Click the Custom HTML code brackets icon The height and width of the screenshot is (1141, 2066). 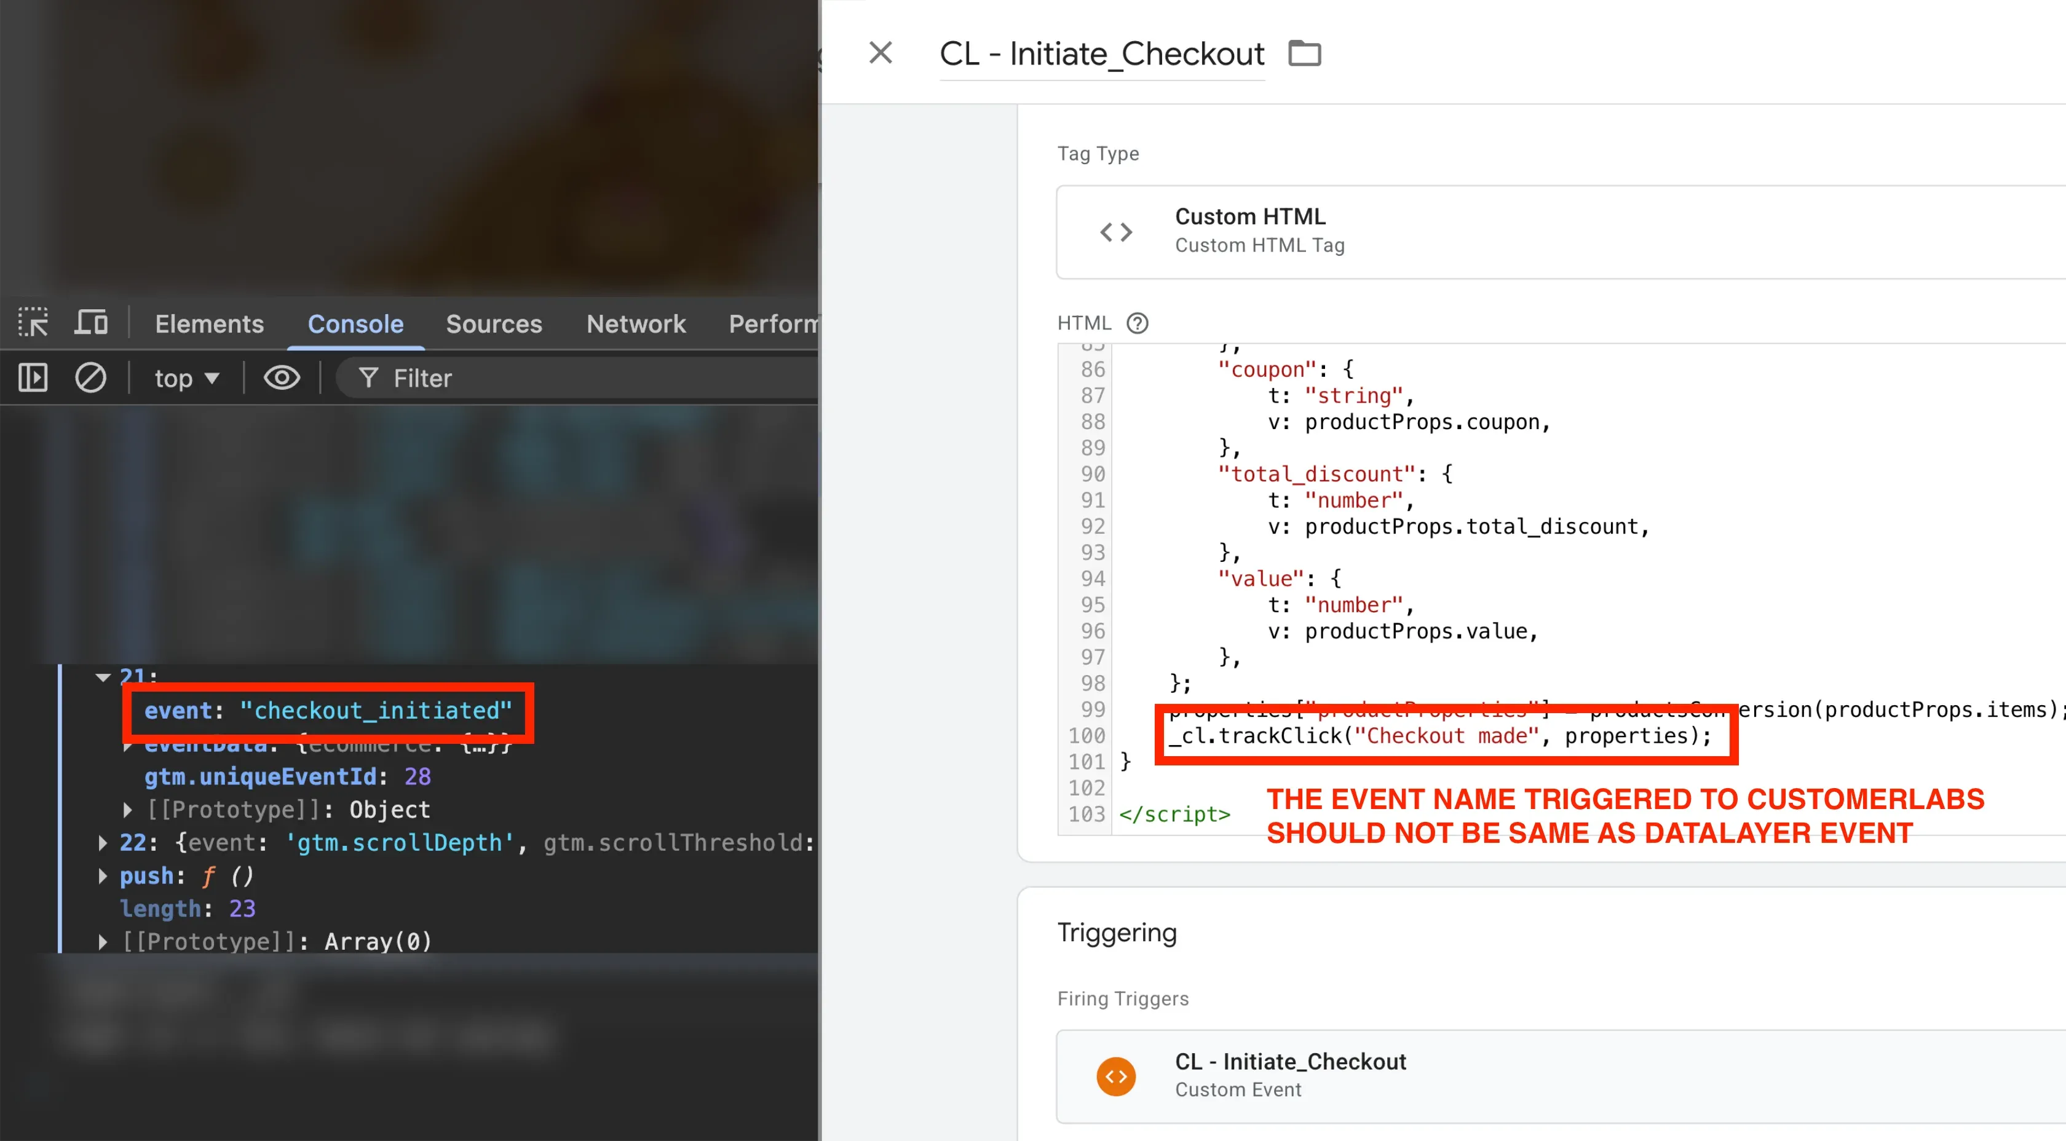(x=1115, y=232)
